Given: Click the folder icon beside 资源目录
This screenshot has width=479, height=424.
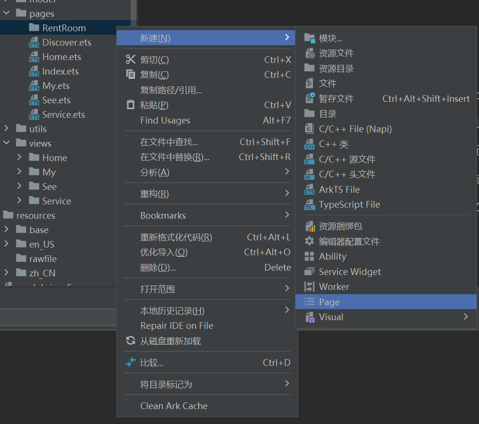Looking at the screenshot, I should (309, 68).
